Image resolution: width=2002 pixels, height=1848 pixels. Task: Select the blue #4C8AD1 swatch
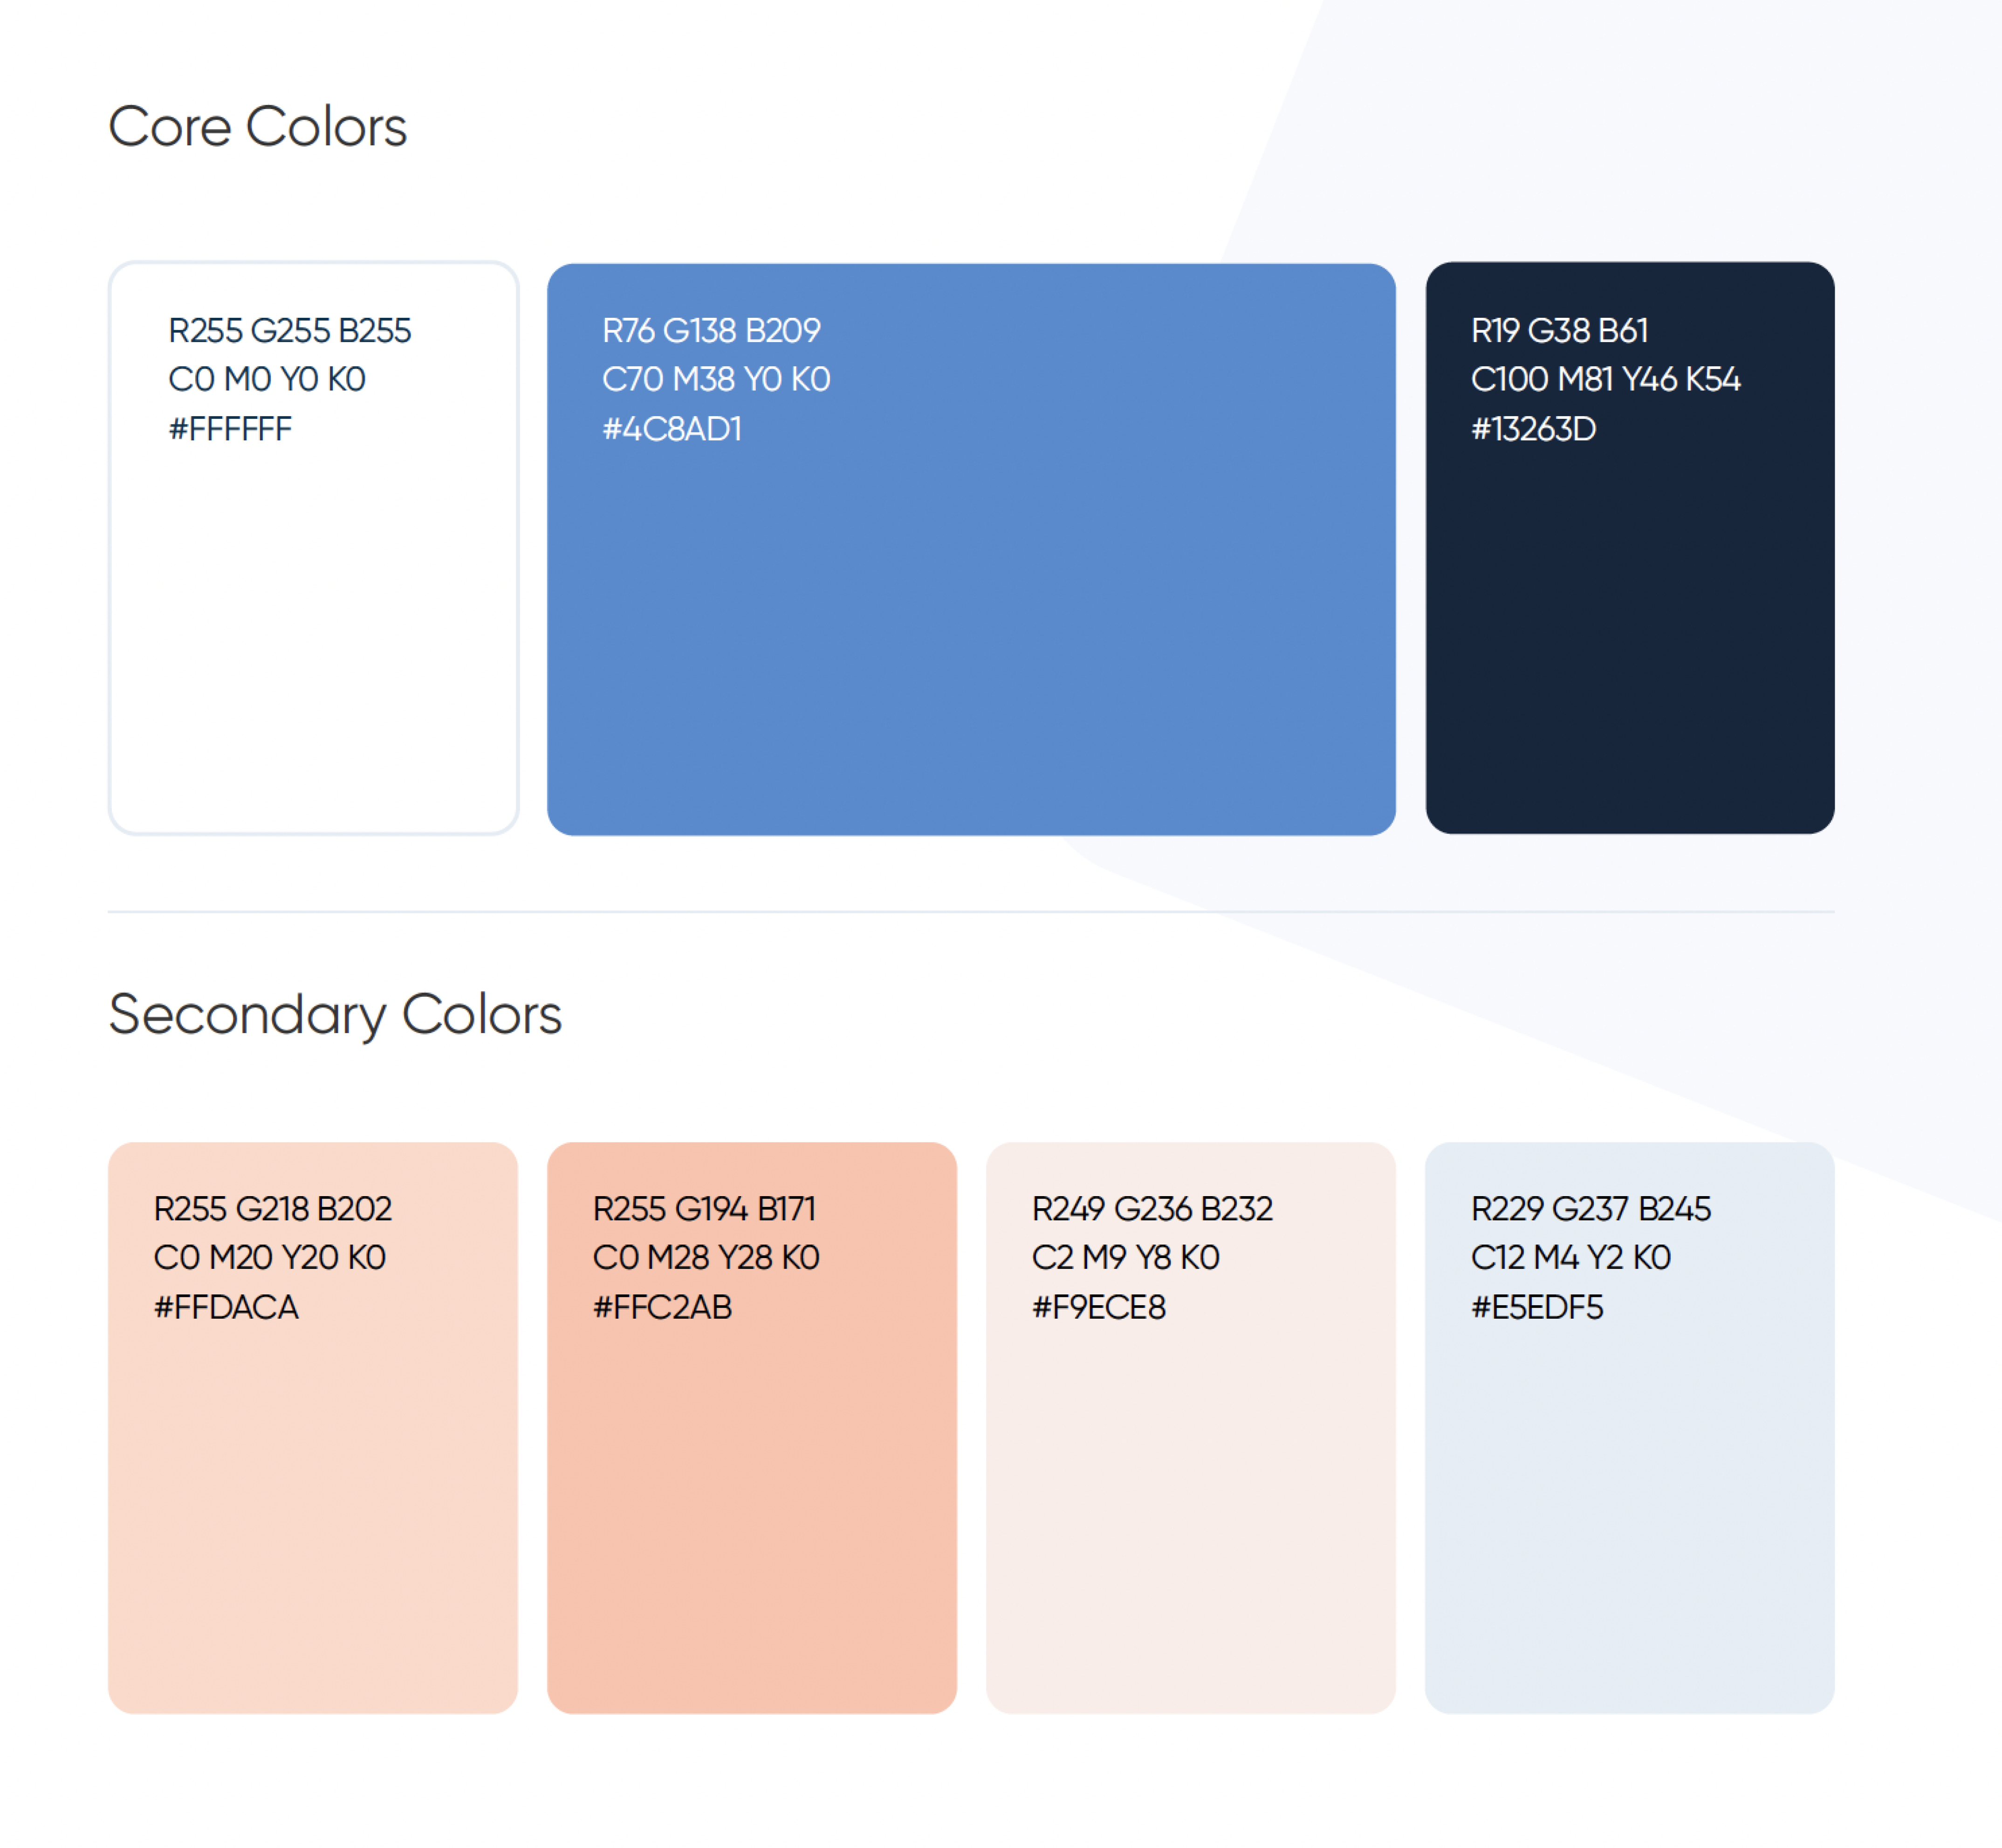(x=971, y=549)
